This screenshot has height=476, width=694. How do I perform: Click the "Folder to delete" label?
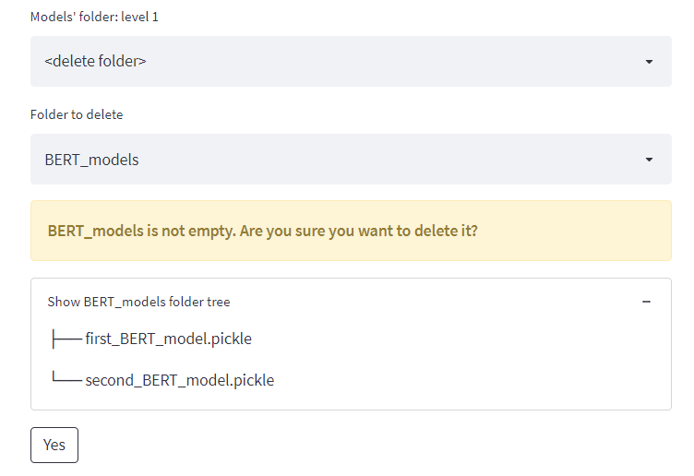click(x=77, y=115)
